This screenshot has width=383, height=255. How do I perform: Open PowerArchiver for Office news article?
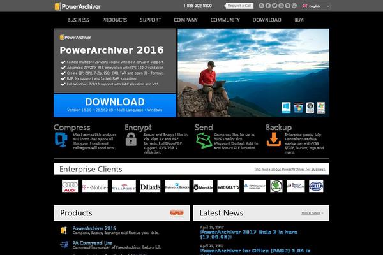[255, 251]
